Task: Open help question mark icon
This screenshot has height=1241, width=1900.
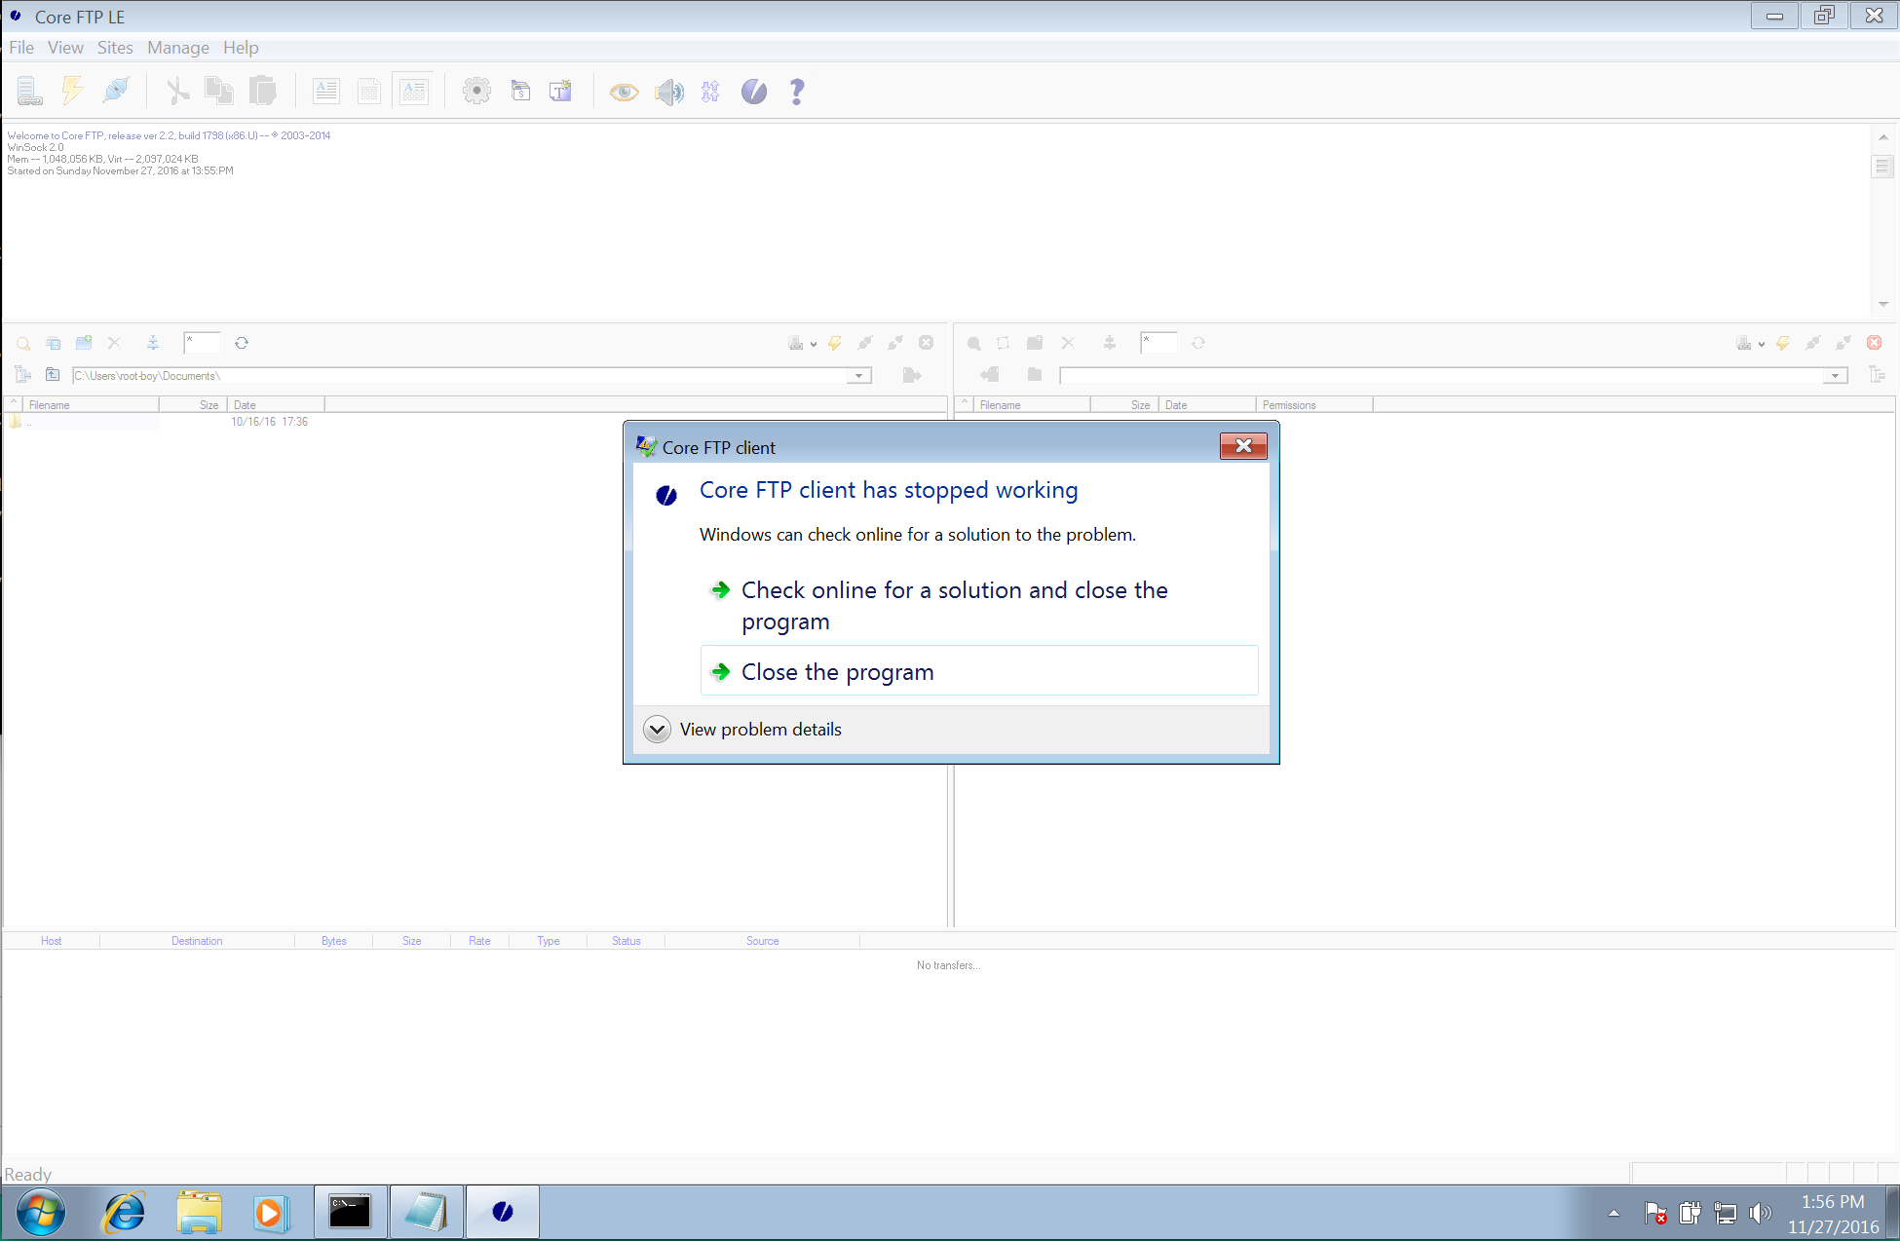Action: 797,92
